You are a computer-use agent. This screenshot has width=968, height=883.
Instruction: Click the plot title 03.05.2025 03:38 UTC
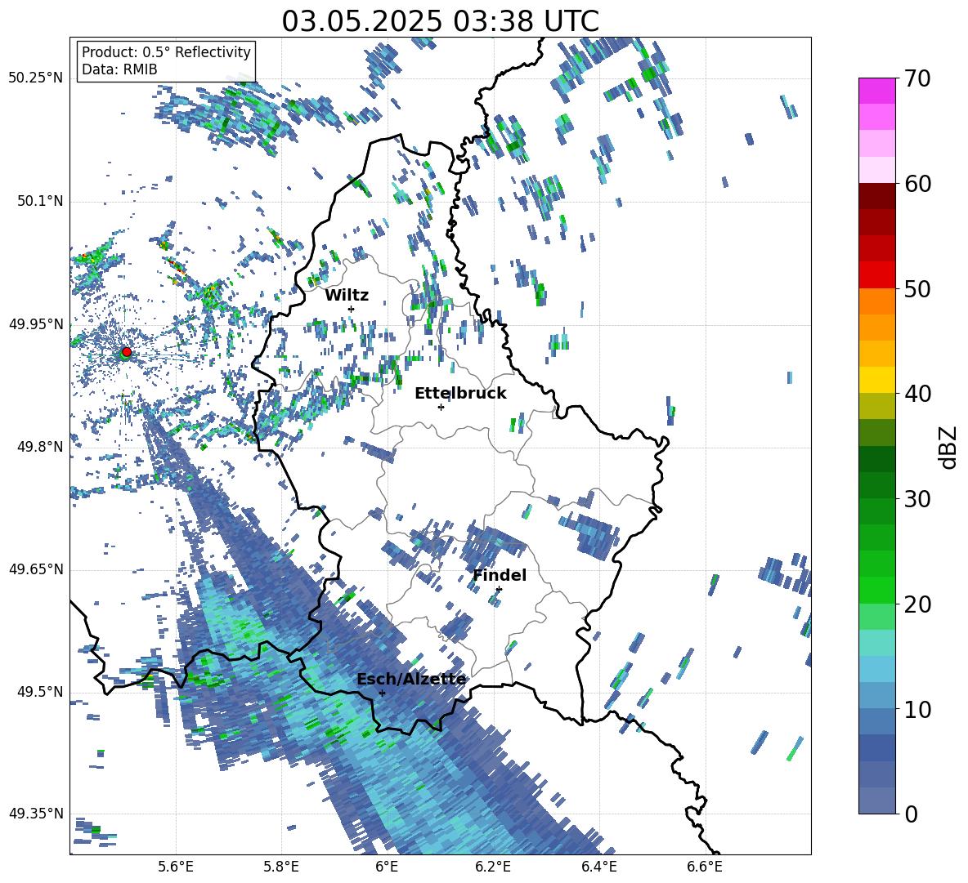pos(440,21)
